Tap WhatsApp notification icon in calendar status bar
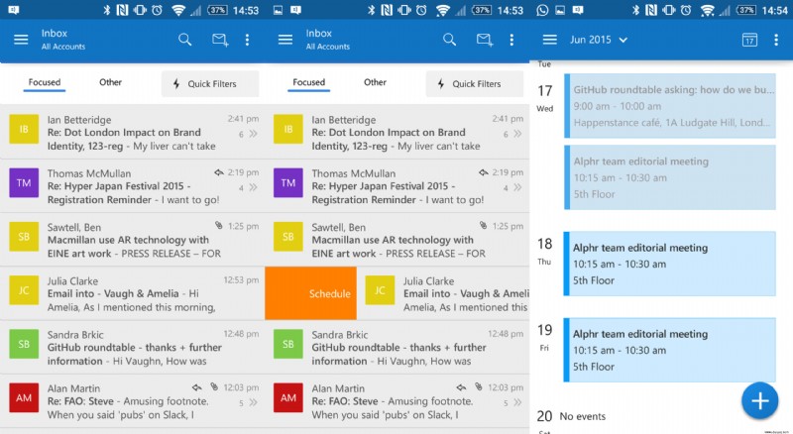The width and height of the screenshot is (793, 434). [x=542, y=10]
